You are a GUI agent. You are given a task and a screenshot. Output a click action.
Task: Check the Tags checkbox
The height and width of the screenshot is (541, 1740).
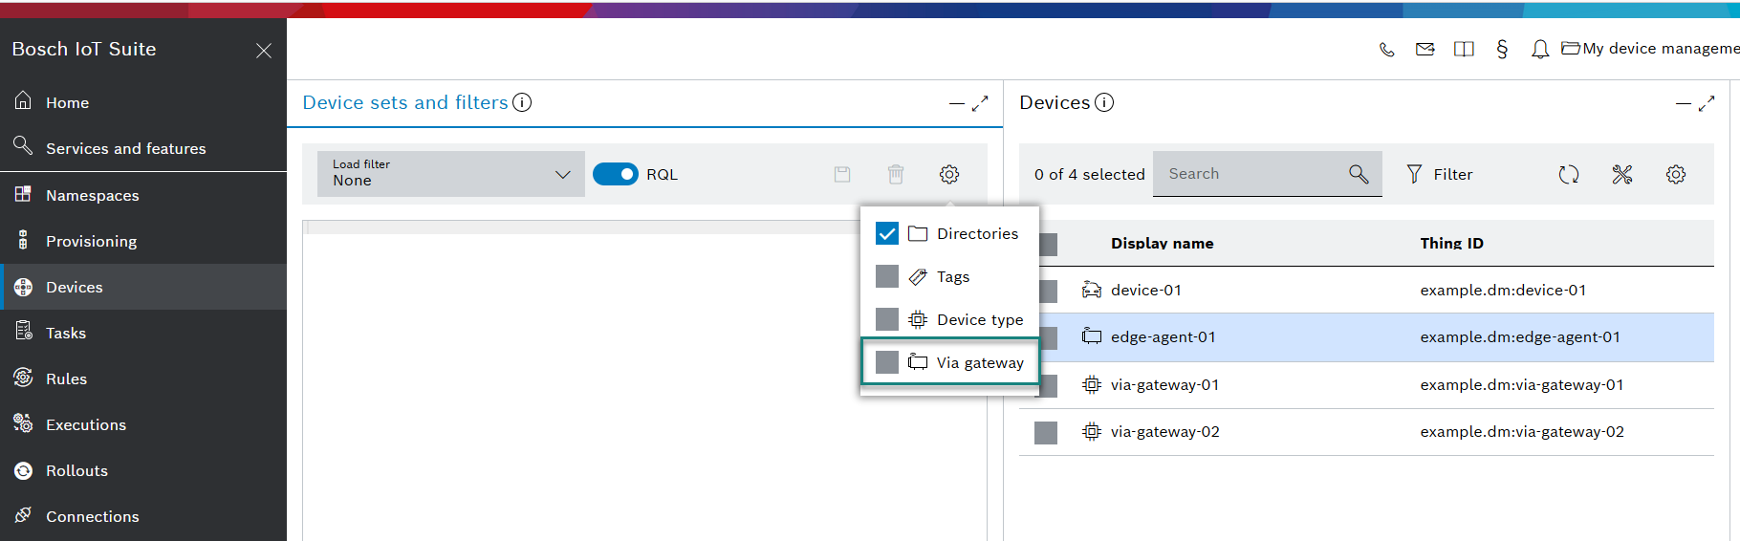point(887,276)
